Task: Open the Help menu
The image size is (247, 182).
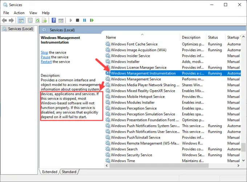Action: click(46, 13)
